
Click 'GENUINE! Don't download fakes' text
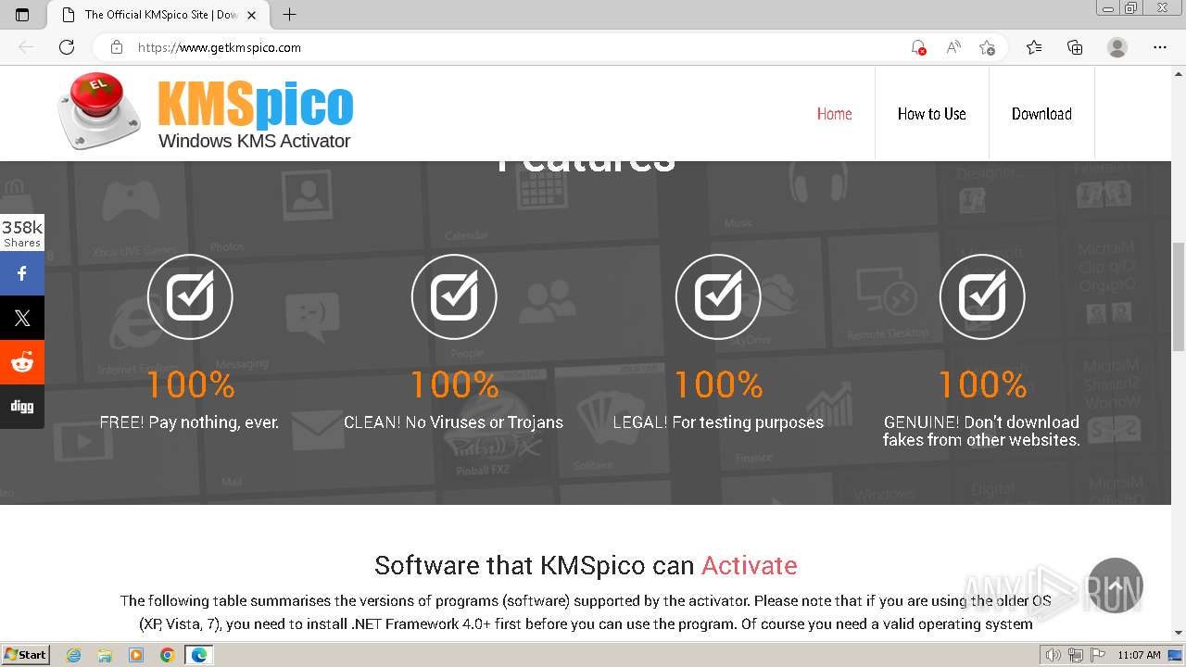pyautogui.click(x=981, y=431)
